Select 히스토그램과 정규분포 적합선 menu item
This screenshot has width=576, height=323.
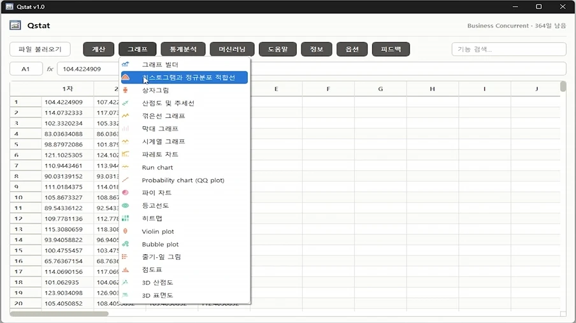[x=184, y=77]
